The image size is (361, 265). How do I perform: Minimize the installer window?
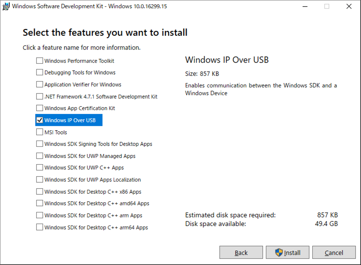point(305,7)
